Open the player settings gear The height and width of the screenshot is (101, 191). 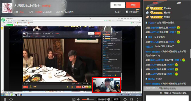pos(125,99)
